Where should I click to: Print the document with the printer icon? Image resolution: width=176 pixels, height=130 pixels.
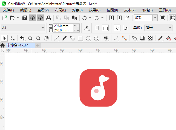click(x=48, y=18)
